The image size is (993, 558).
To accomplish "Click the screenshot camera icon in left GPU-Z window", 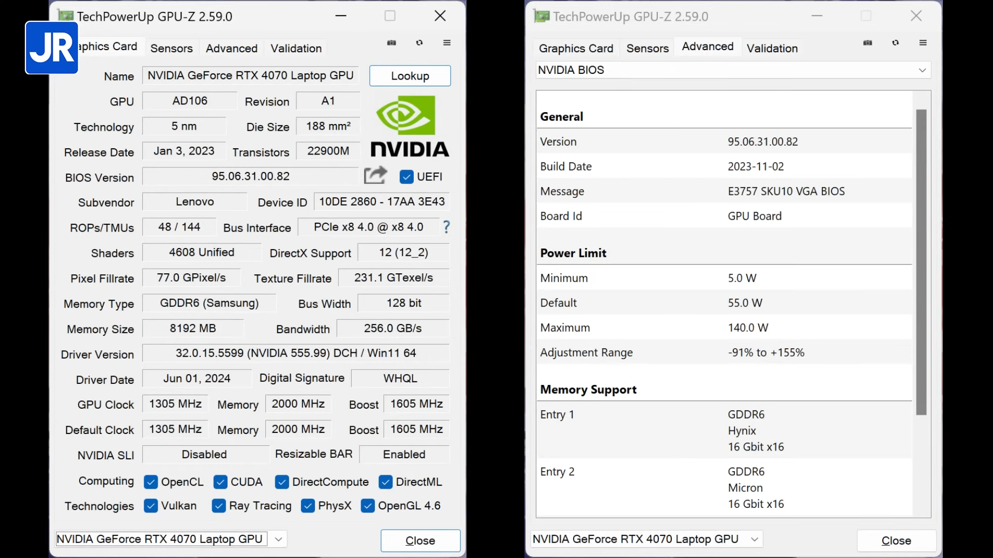I will (392, 43).
